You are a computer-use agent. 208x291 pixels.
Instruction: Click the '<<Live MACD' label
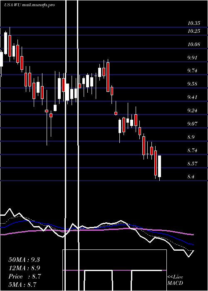[175, 280]
